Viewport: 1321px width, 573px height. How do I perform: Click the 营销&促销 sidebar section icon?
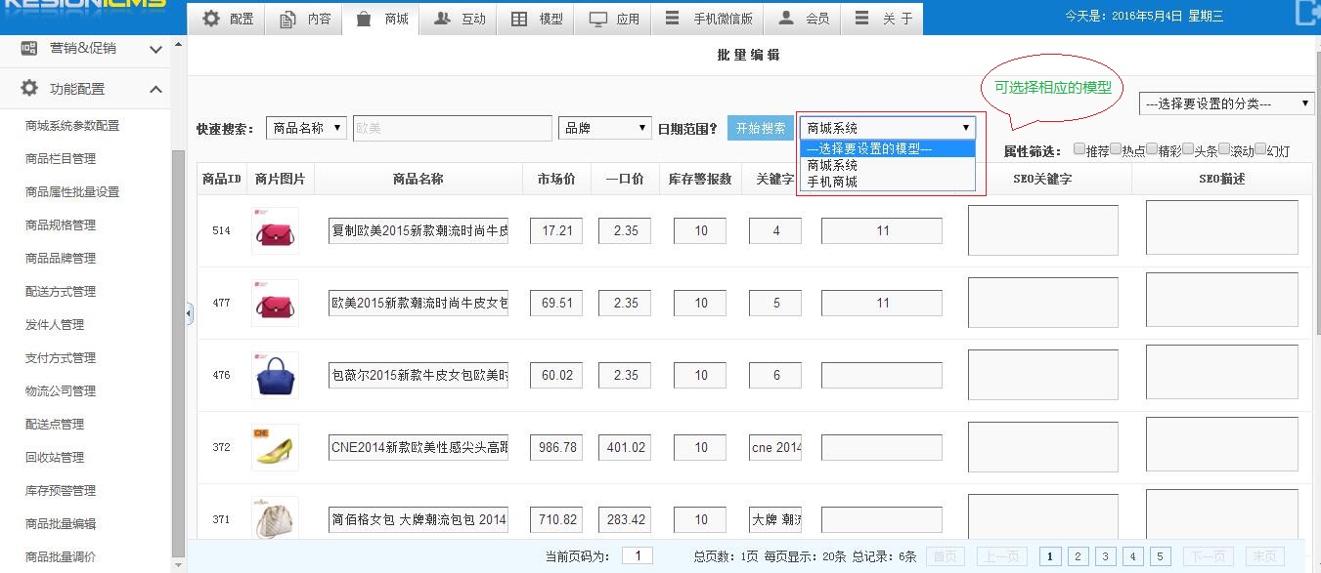[29, 48]
